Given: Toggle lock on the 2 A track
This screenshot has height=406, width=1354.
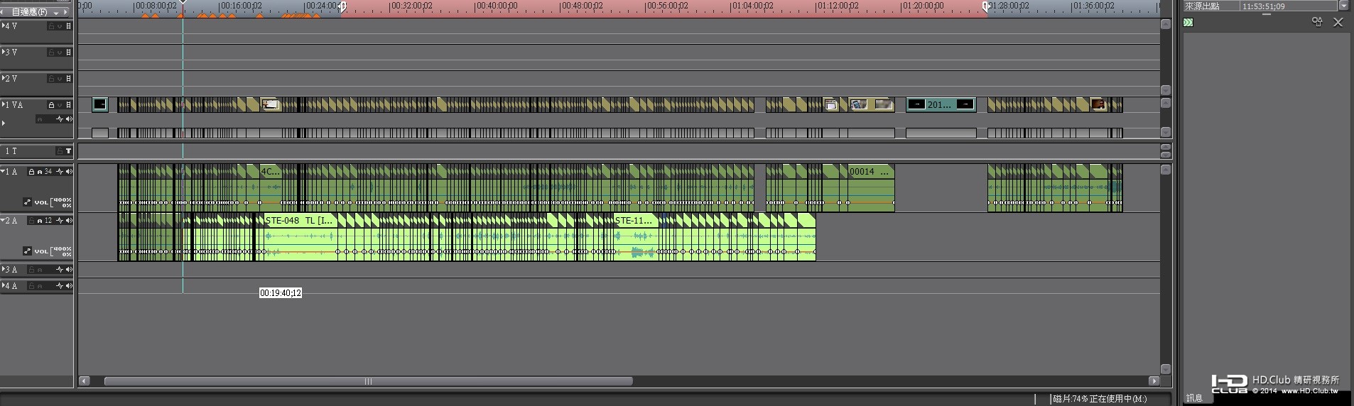Looking at the screenshot, I should point(31,221).
